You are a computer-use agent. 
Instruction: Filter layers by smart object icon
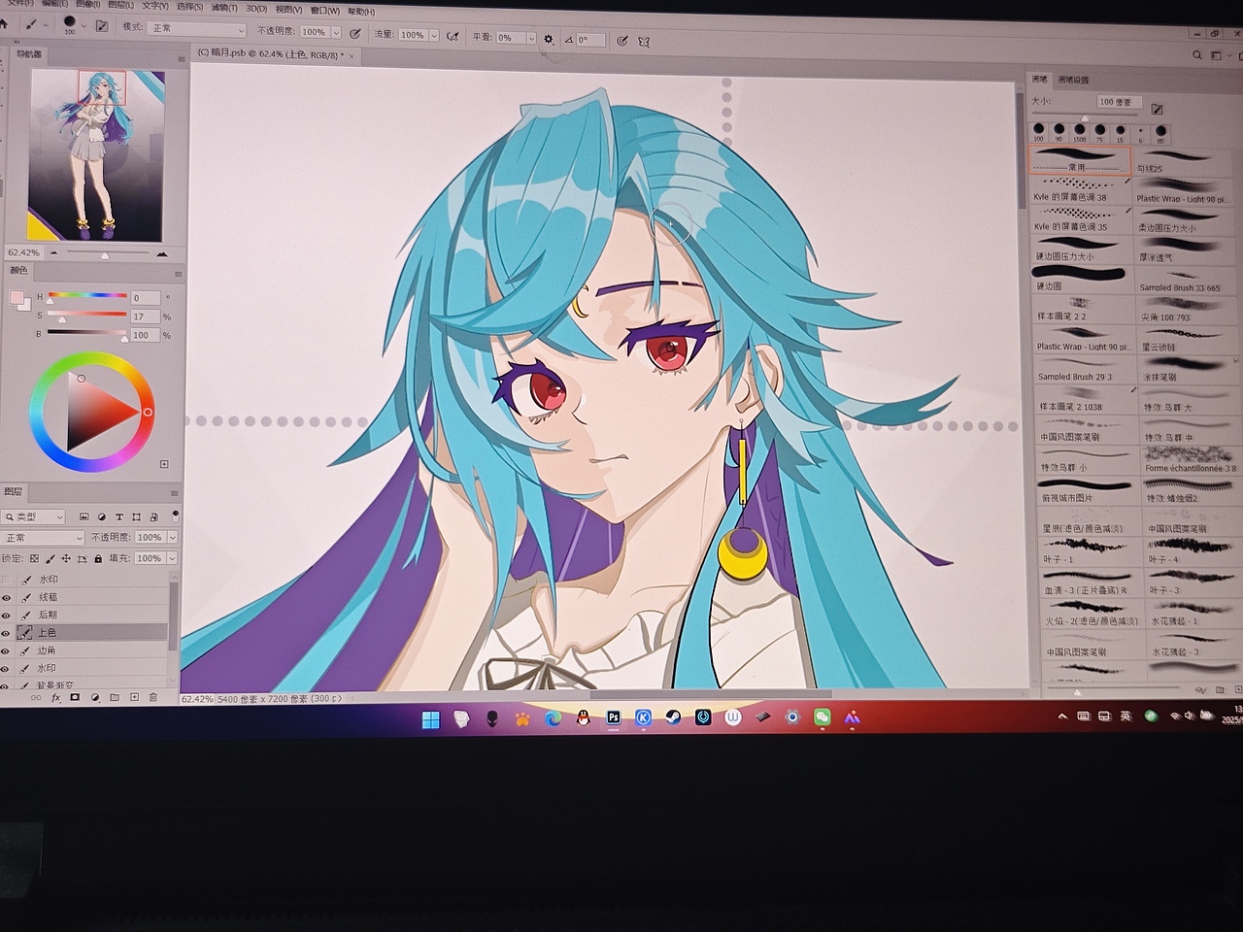(x=154, y=516)
